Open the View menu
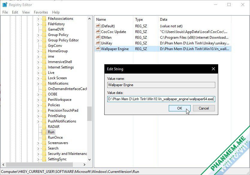 click(x=26, y=12)
